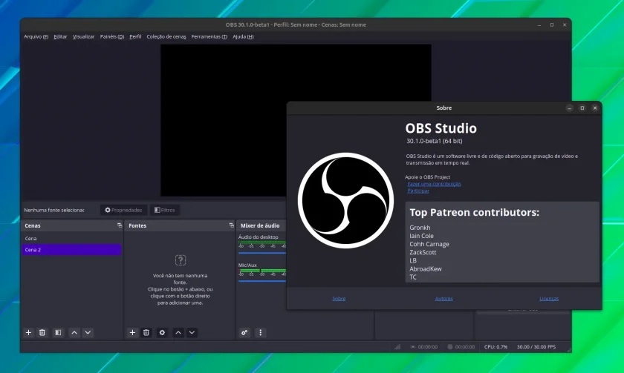Open the Painéis menu

112,36
